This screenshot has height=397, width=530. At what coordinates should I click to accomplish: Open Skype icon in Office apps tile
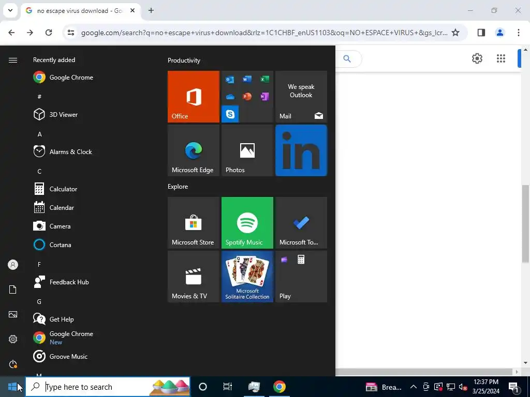point(230,114)
